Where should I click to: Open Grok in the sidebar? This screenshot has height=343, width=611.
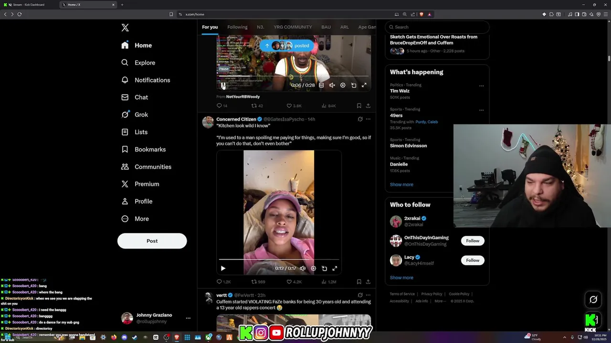135,114
